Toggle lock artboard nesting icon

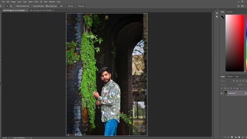tap(234, 88)
